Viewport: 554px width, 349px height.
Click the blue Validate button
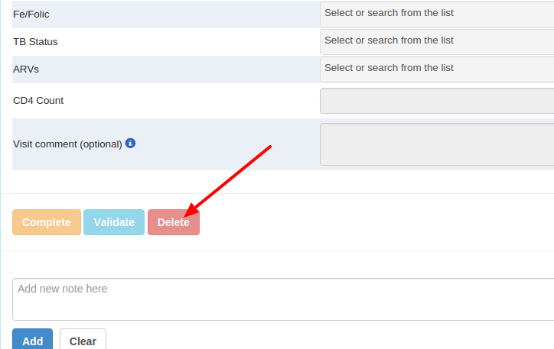click(114, 222)
